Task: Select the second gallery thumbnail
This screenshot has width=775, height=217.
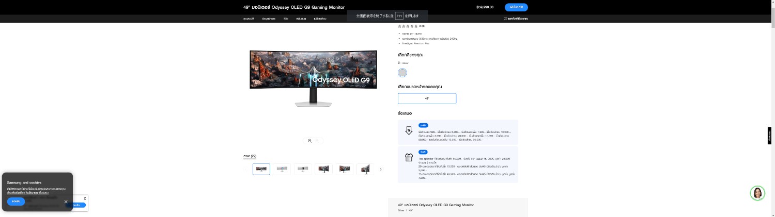Action: 282,169
